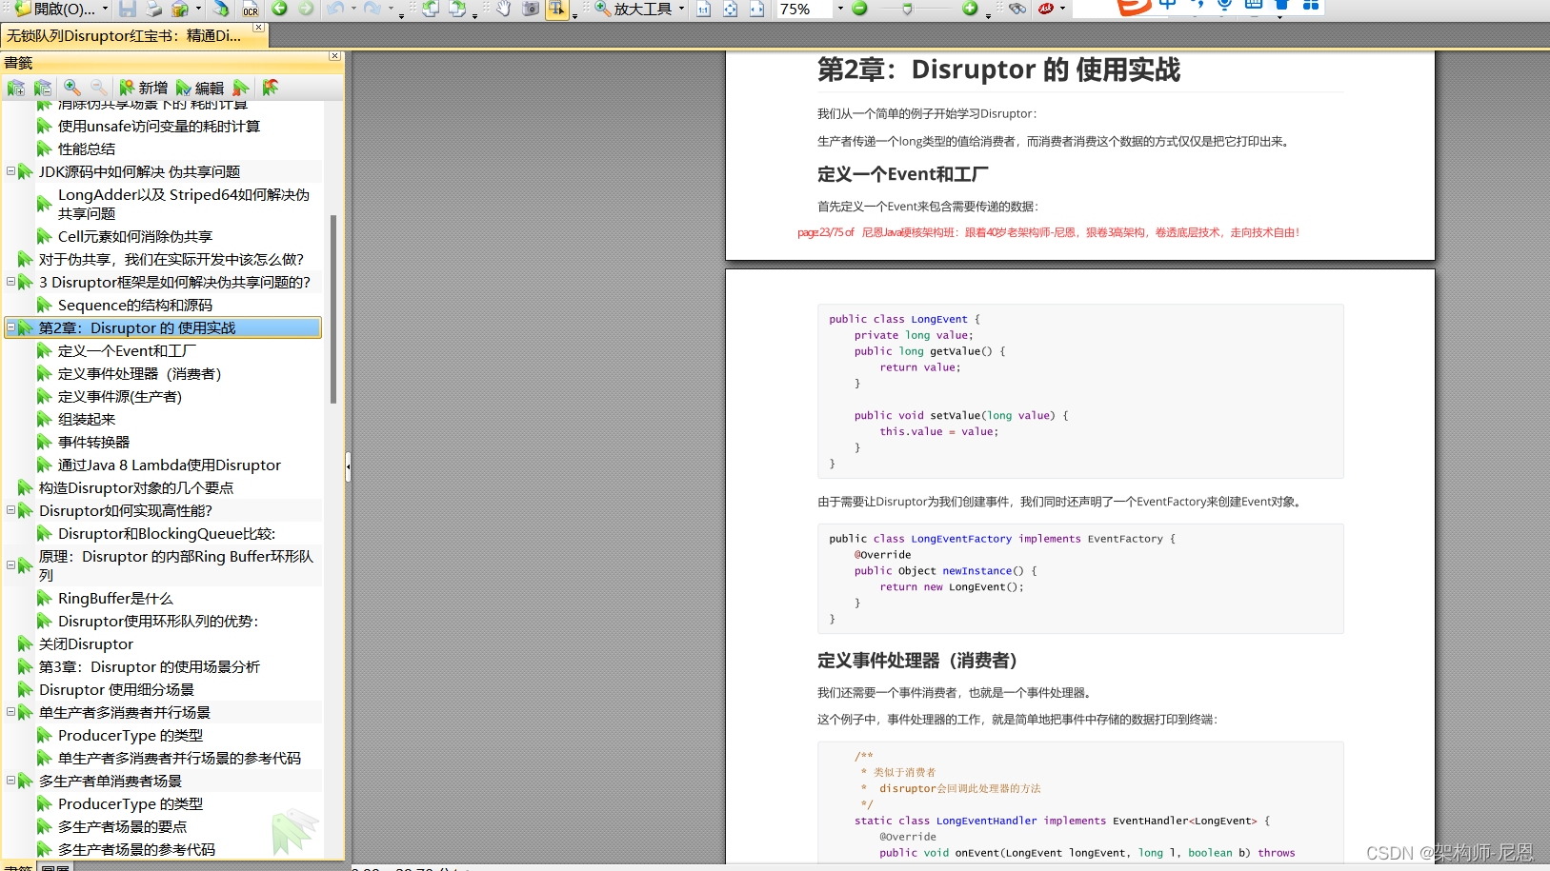This screenshot has width=1550, height=871.
Task: Collapse the 原理 Disruptor 的内部Ring Buffer node
Action: [x=10, y=565]
